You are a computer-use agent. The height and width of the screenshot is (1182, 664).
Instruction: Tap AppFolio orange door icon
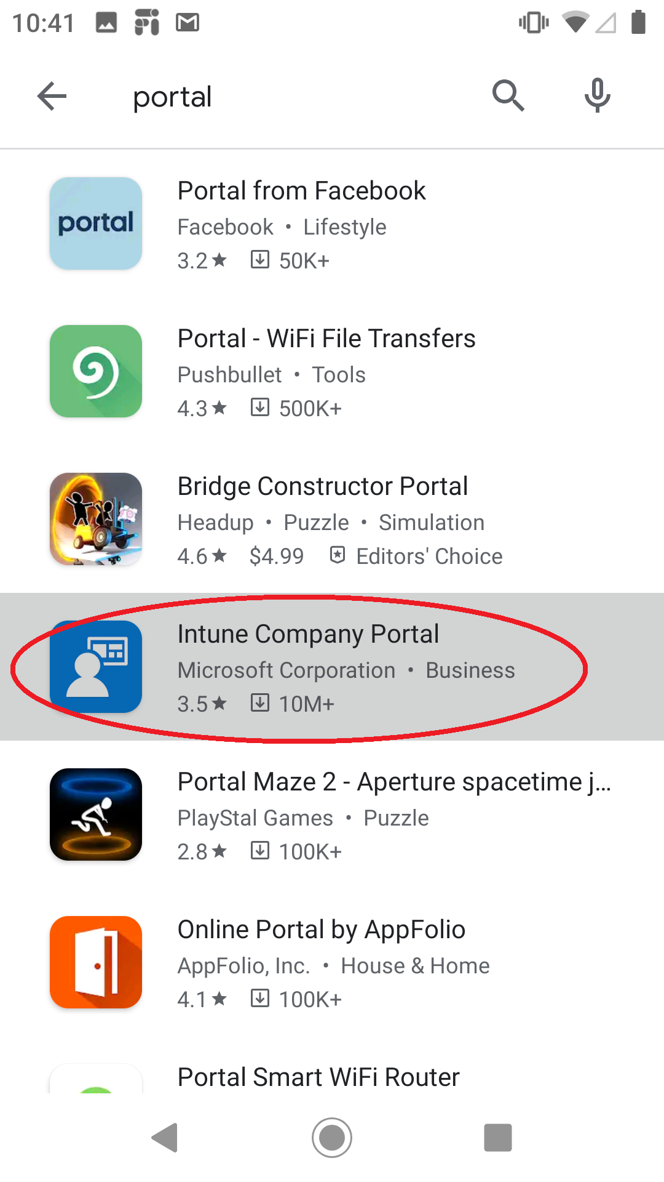click(x=96, y=962)
